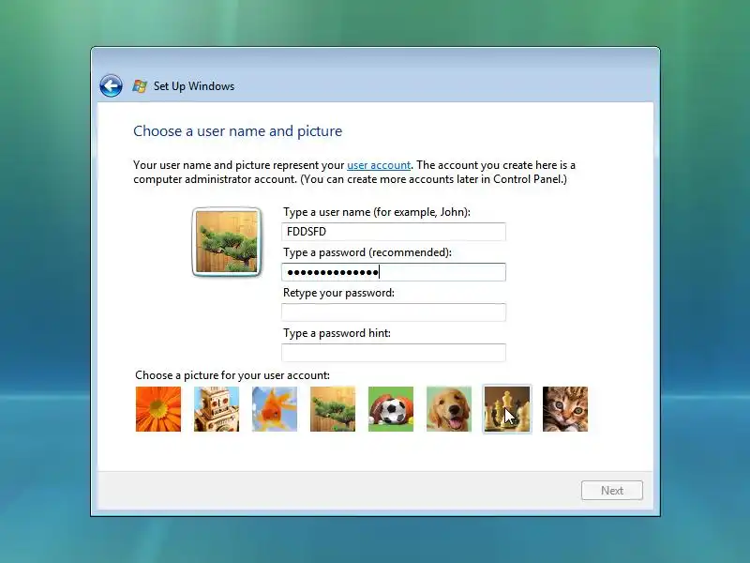Click 'Choose a picture for your user account:' label

click(232, 374)
